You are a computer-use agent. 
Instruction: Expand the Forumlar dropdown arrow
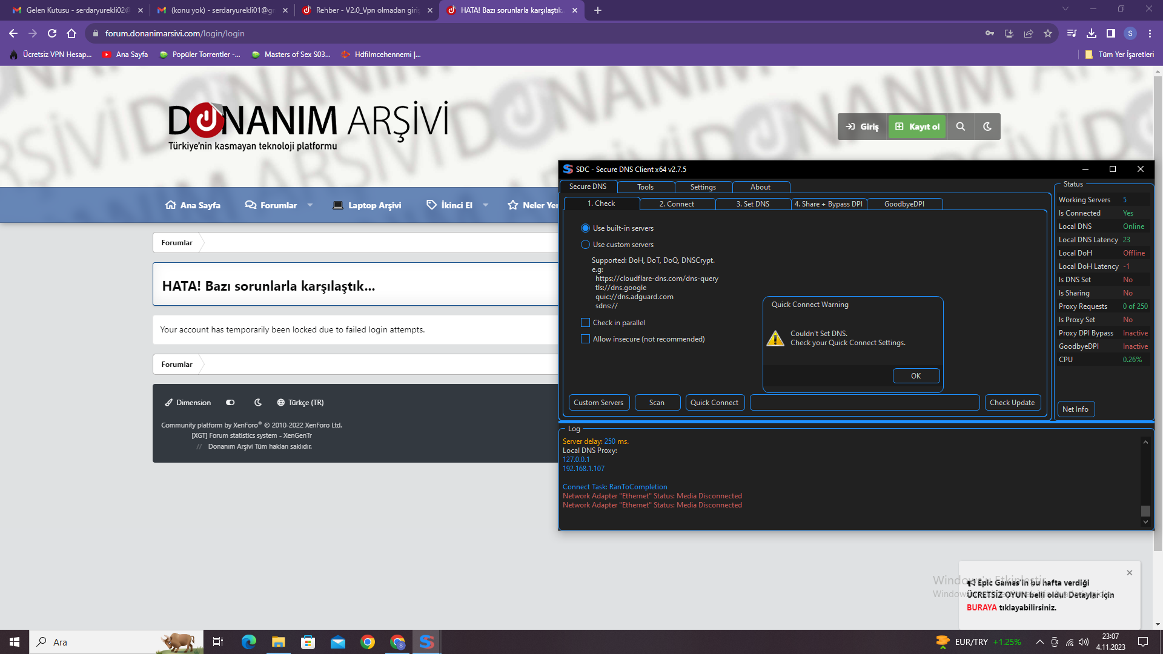click(310, 205)
